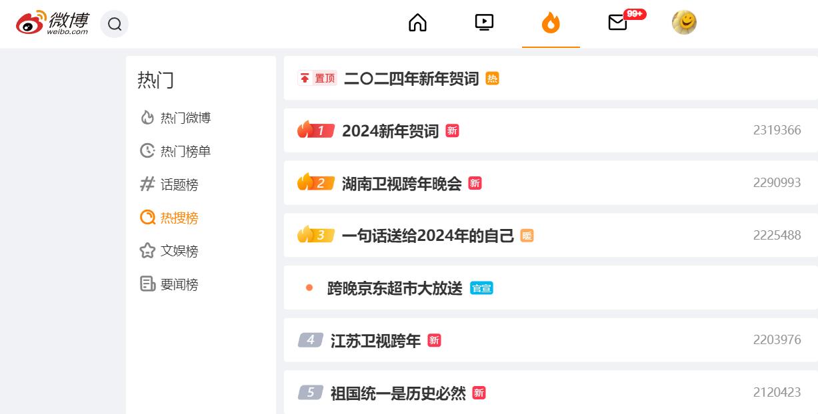
Task: Open 湖南卫视跨年晚会 topic
Action: [x=401, y=184]
